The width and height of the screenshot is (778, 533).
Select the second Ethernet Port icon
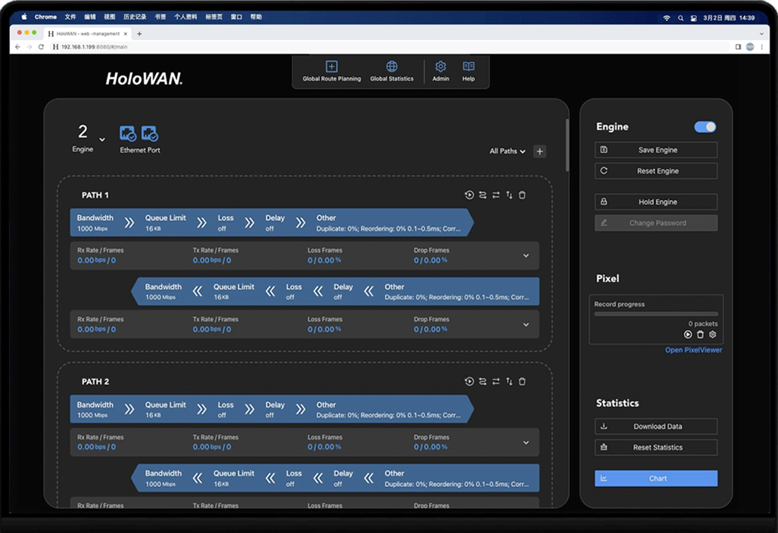[x=150, y=133]
